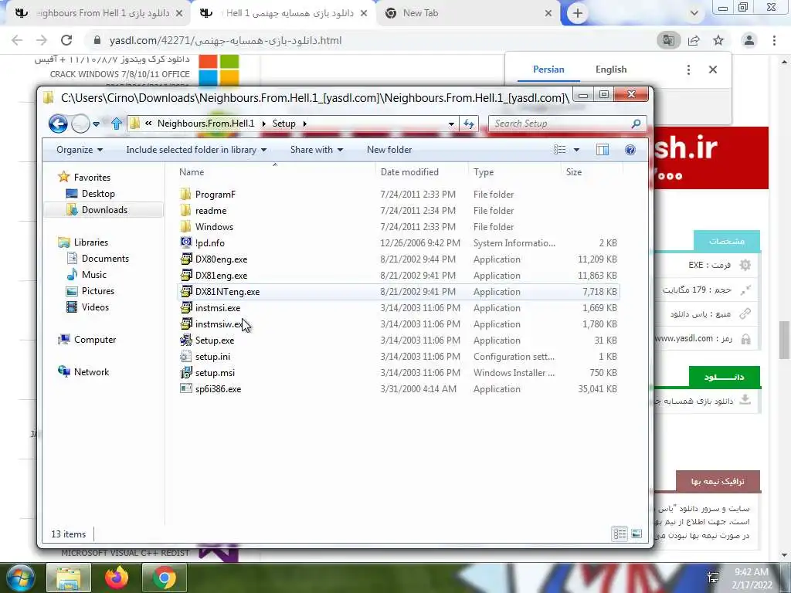Toggle the preview pane icon in toolbar
The image size is (791, 593).
point(603,150)
